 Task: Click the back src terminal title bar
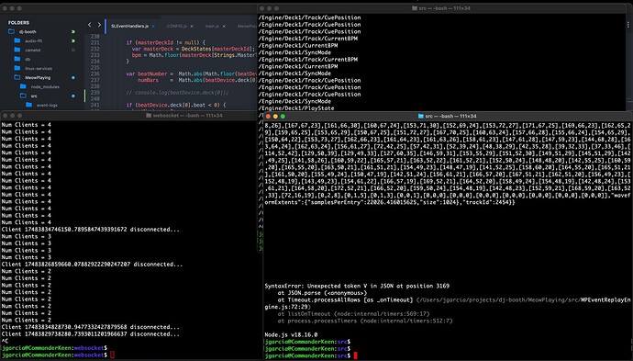[441, 8]
